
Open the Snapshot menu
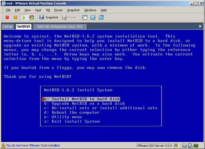click(73, 10)
